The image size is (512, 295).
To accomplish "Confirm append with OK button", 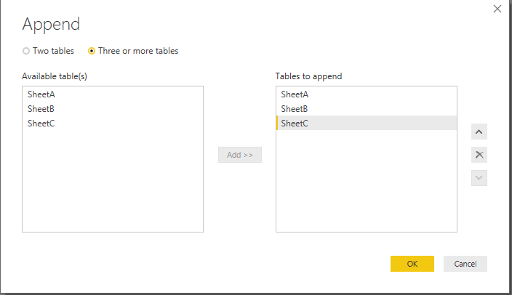I will (412, 264).
